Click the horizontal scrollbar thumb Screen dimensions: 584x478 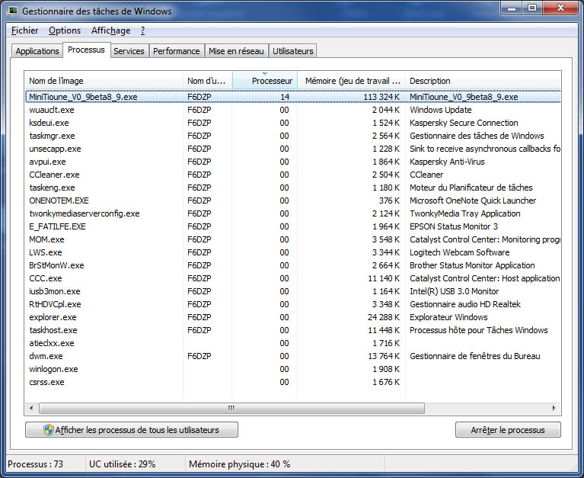[231, 409]
